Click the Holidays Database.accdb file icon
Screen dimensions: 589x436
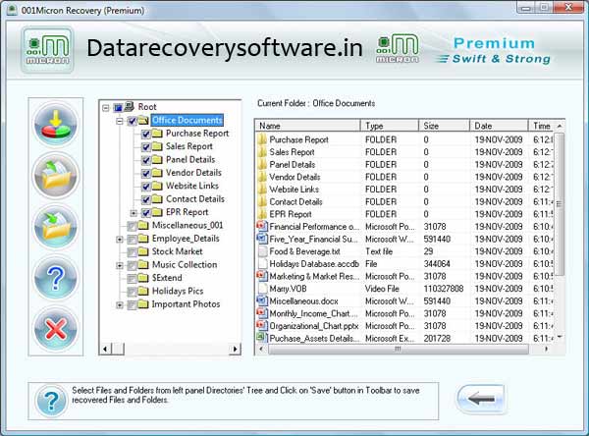[x=262, y=263]
